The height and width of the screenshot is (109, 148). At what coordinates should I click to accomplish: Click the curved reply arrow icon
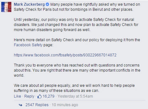[x=20, y=105]
